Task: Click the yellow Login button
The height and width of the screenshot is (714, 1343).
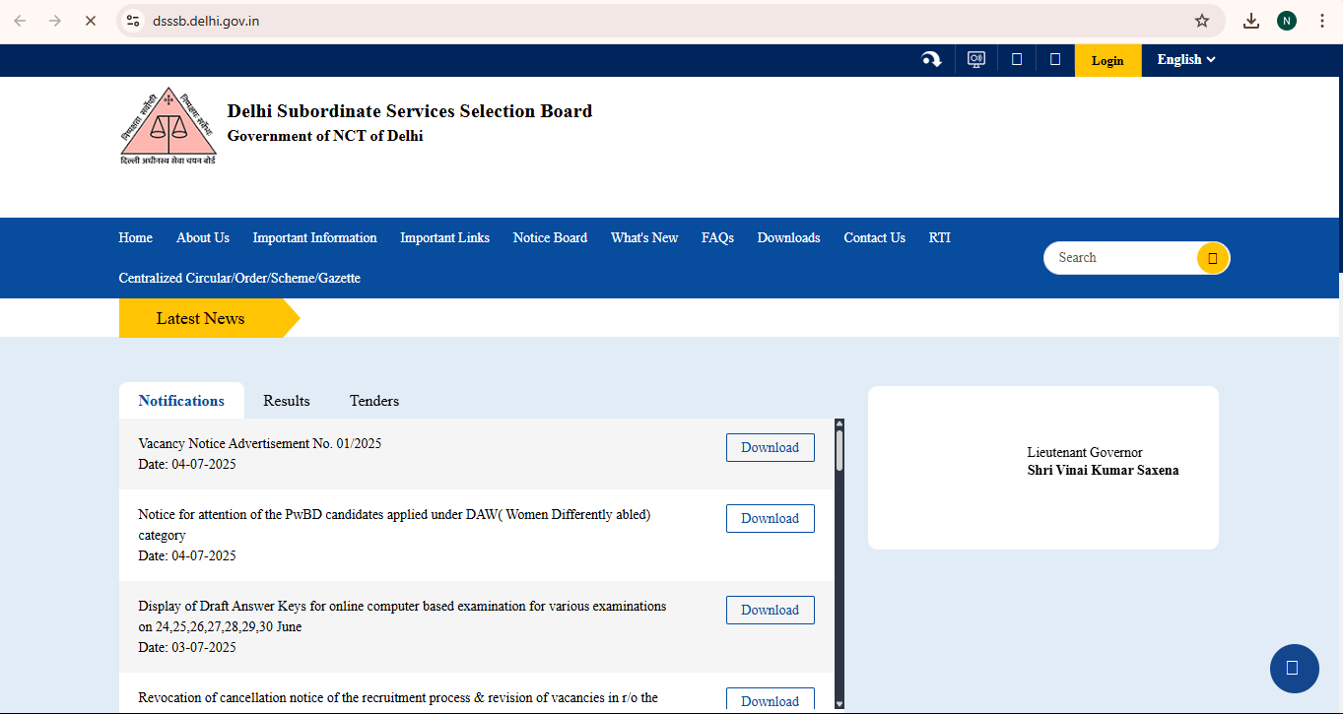Action: click(x=1108, y=60)
